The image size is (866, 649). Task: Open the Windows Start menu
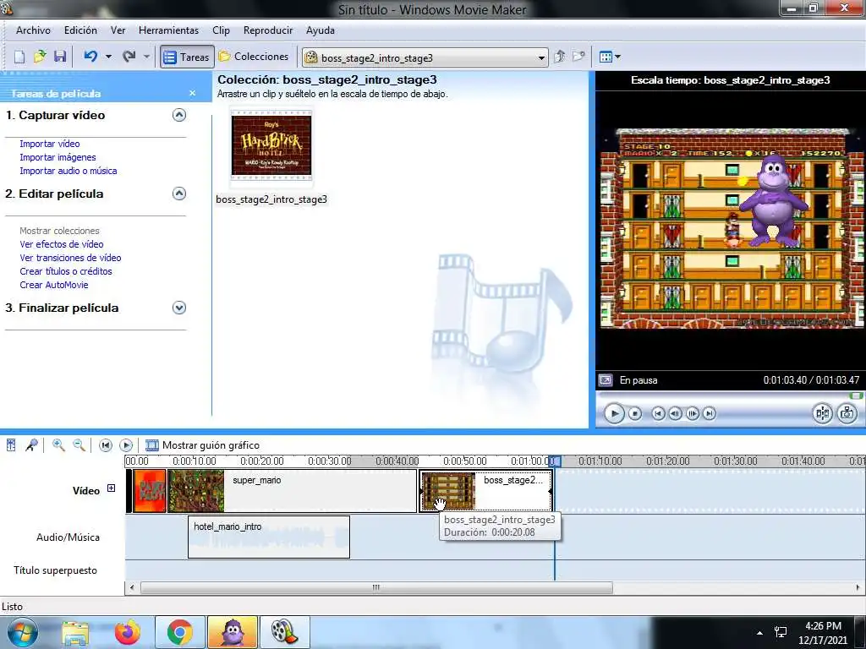click(x=23, y=632)
